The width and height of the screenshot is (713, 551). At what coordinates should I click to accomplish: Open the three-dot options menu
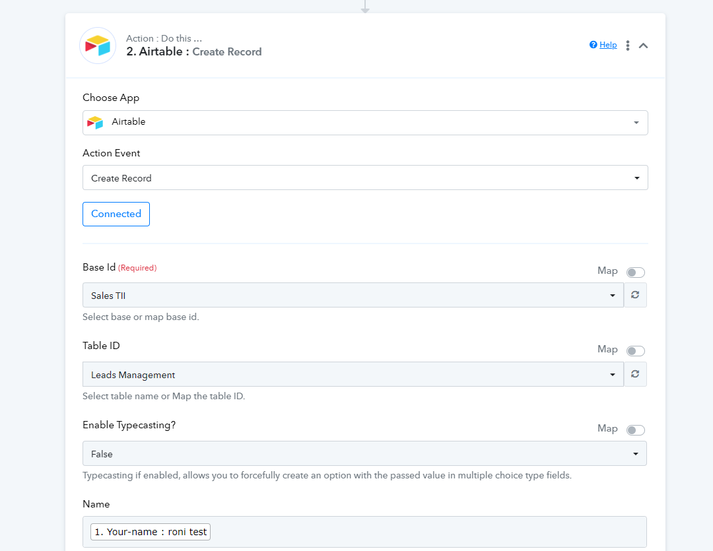[628, 46]
